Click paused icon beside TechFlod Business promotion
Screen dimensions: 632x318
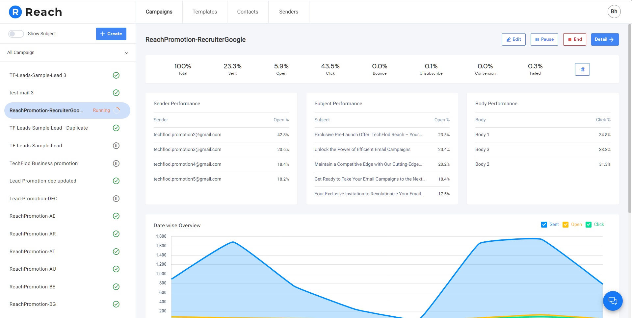point(116,163)
